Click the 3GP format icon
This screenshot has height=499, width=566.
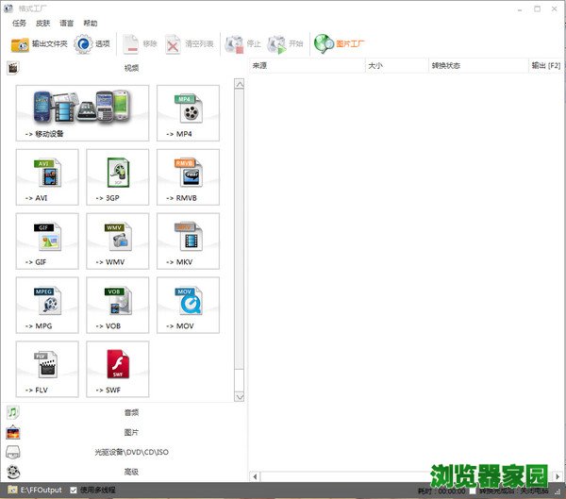pyautogui.click(x=117, y=176)
